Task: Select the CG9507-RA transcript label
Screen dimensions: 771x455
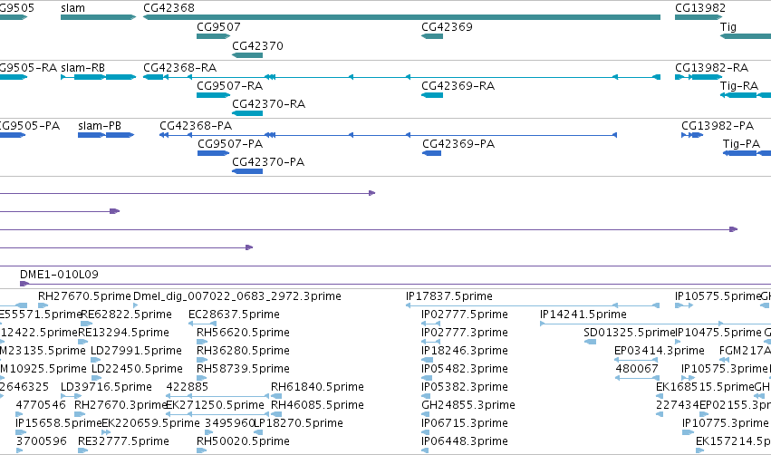Action: tap(229, 86)
